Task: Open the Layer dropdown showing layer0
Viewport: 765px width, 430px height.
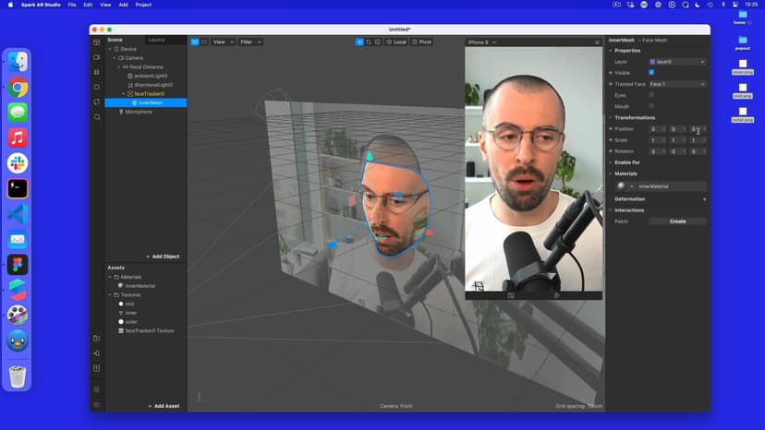Action: tap(677, 62)
